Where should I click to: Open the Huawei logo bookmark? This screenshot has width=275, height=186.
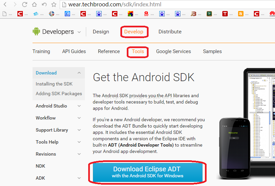point(272,14)
